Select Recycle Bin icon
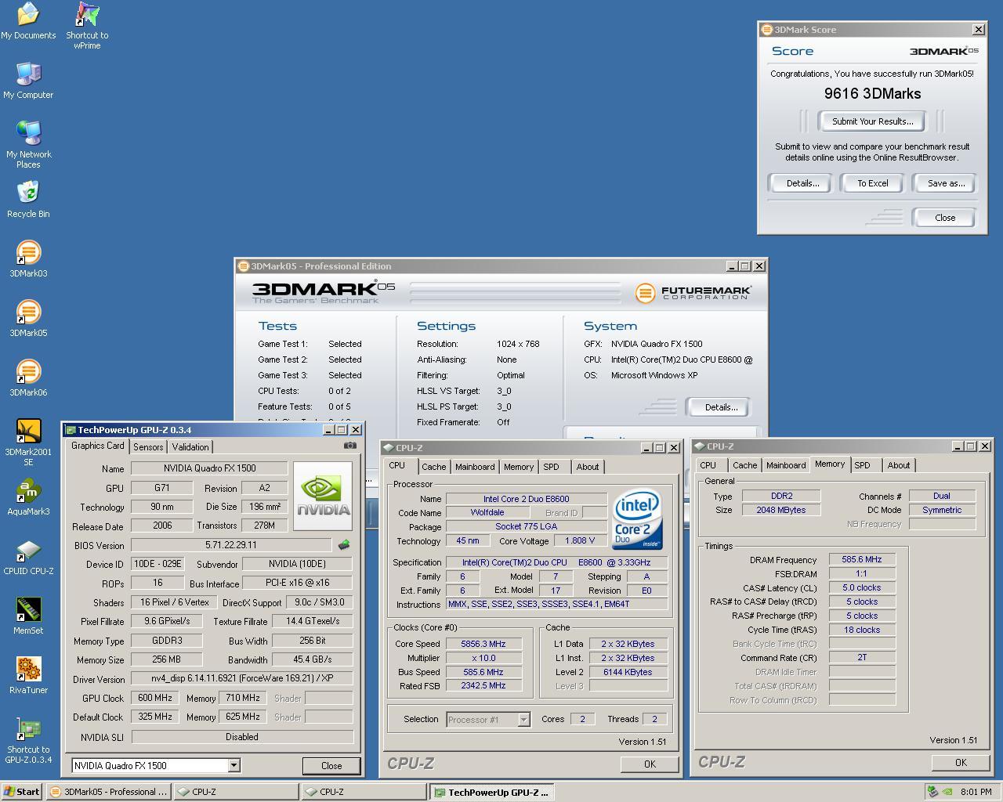Viewport: 1003px width, 802px height. [28, 200]
